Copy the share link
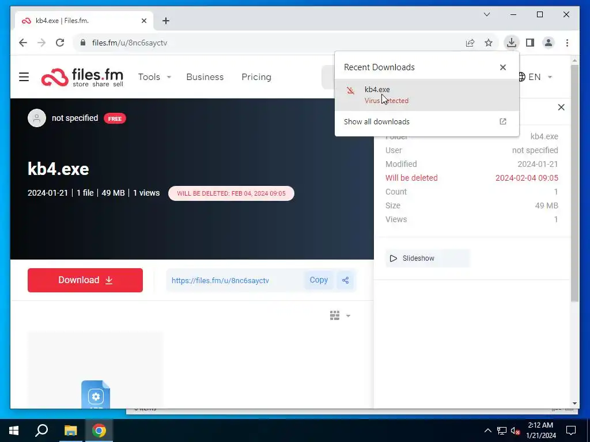590x442 pixels. pyautogui.click(x=319, y=280)
